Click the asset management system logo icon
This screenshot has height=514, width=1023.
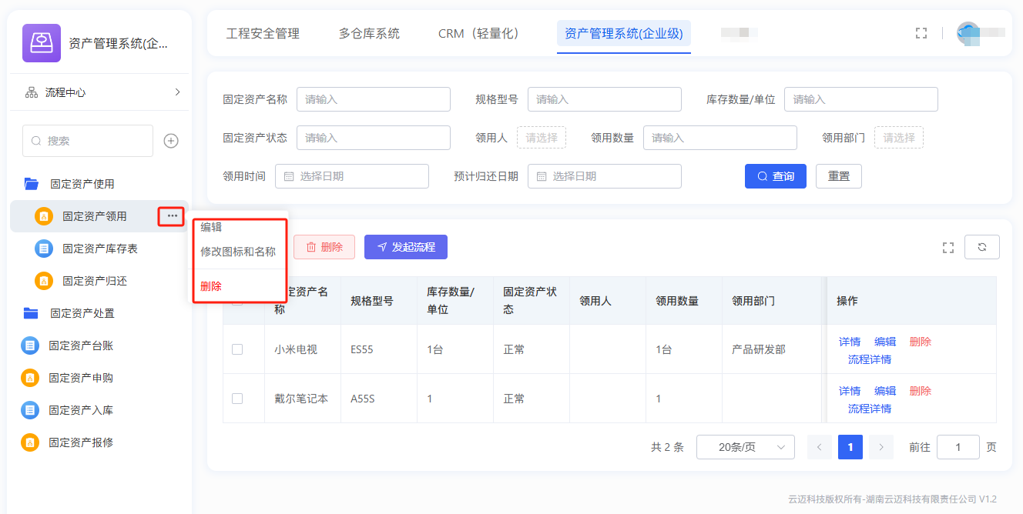(x=42, y=43)
